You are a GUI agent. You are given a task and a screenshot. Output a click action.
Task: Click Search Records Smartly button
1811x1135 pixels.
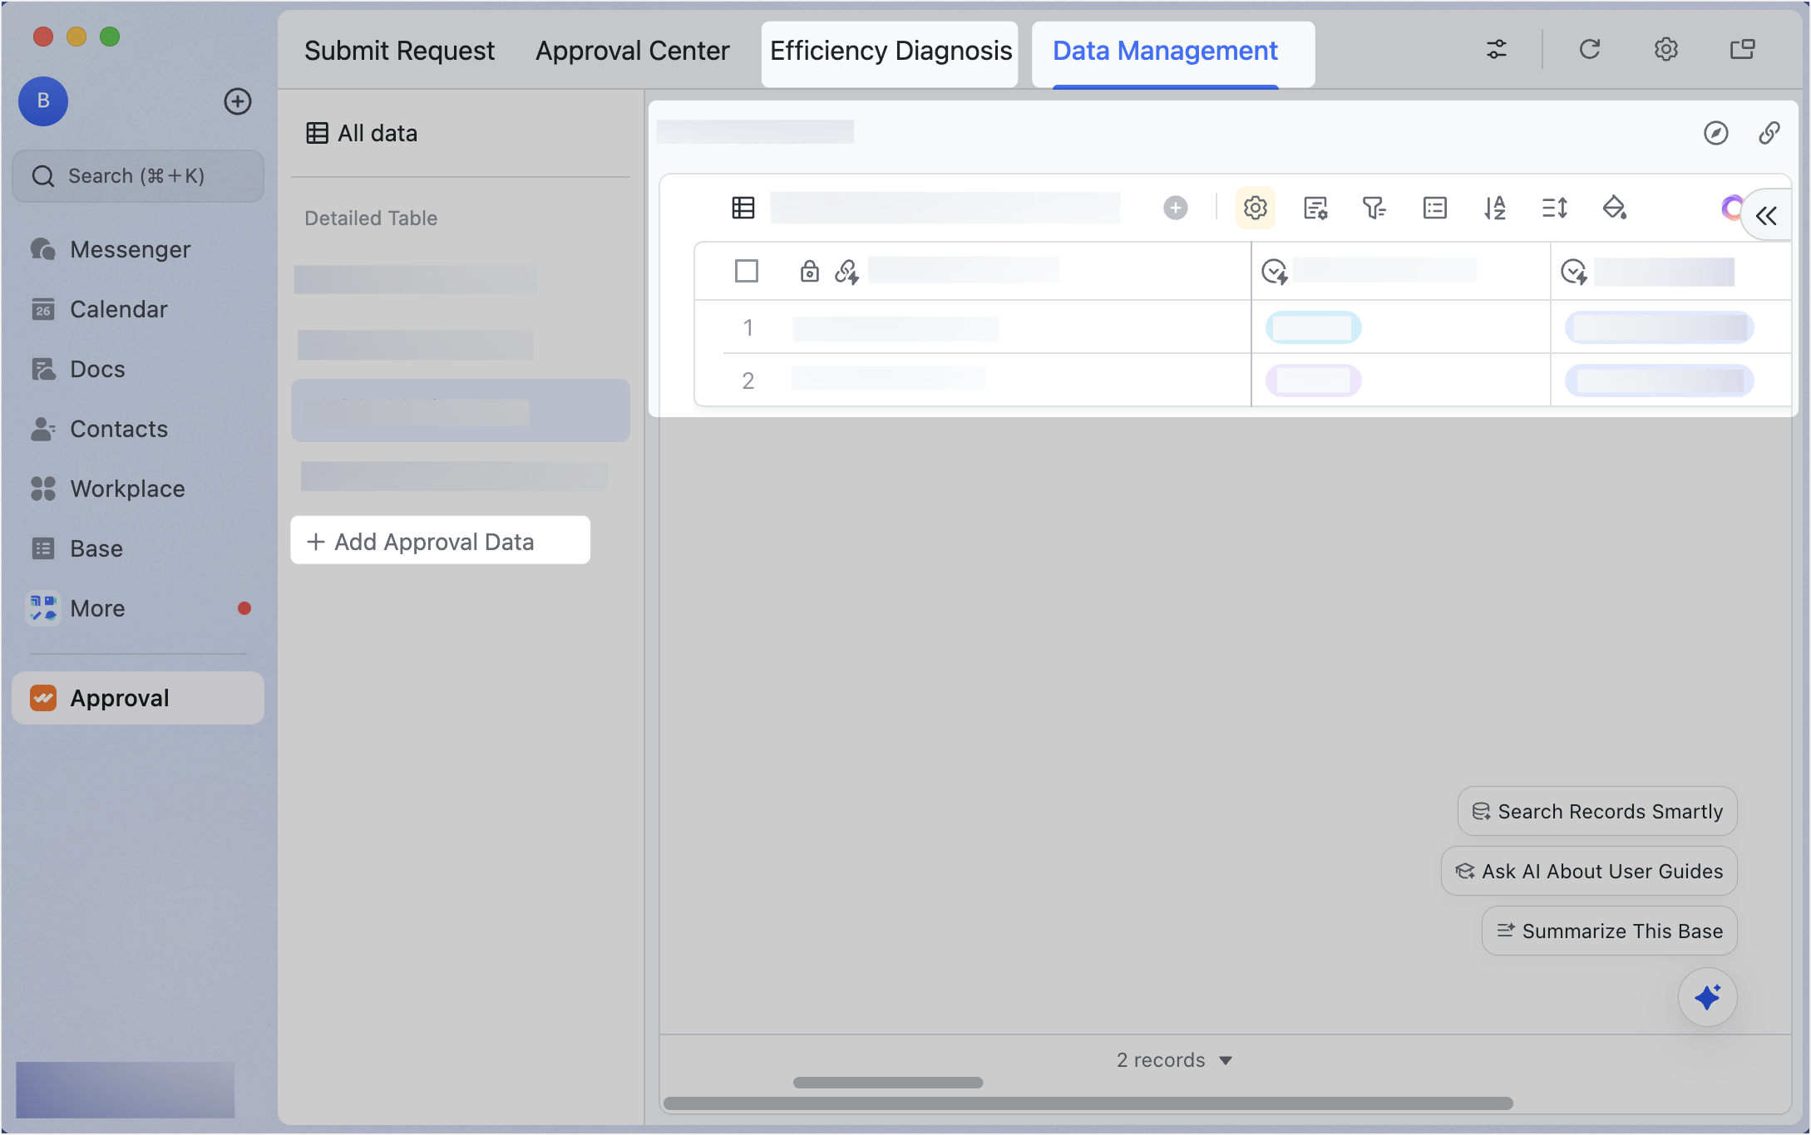click(1597, 812)
